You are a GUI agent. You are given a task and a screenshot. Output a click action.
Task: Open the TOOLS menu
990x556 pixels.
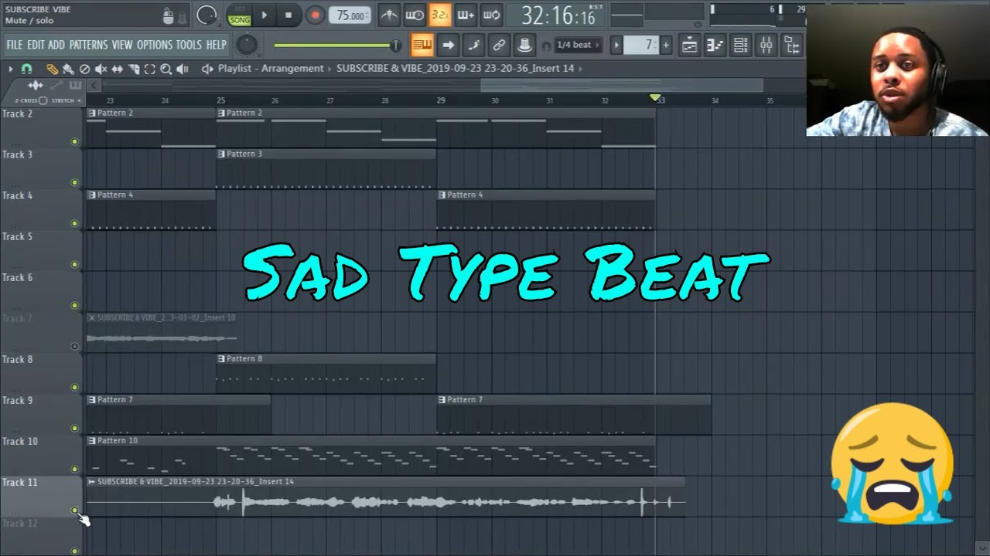[x=189, y=45]
